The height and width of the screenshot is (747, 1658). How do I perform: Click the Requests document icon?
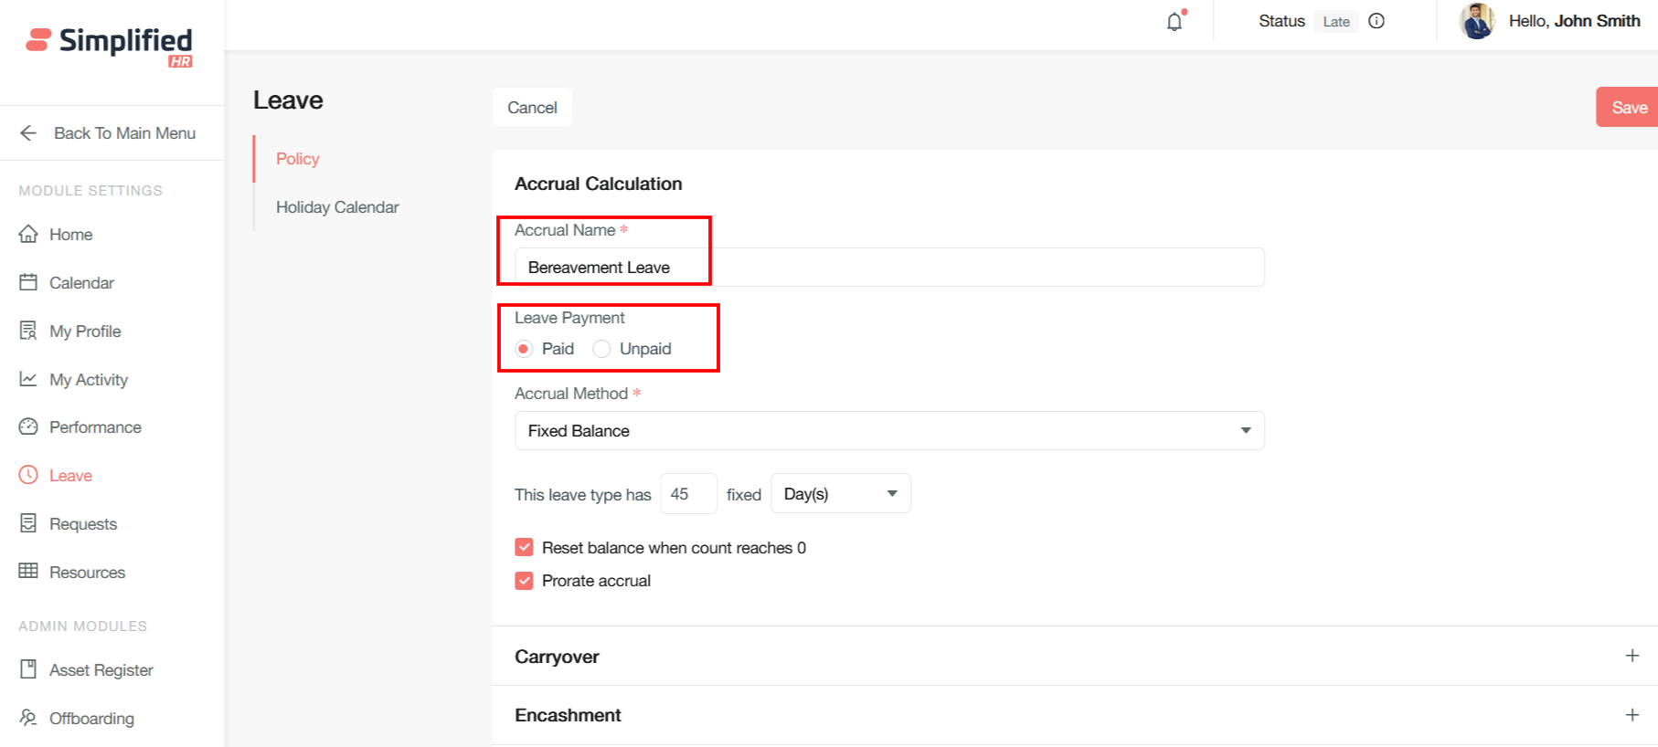click(x=28, y=523)
